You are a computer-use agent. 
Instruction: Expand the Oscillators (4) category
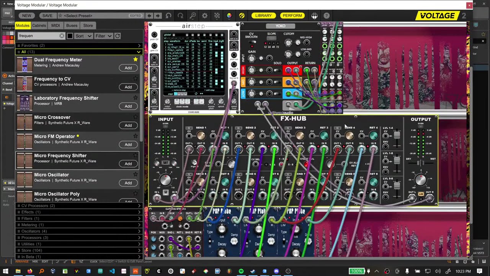(x=79, y=231)
